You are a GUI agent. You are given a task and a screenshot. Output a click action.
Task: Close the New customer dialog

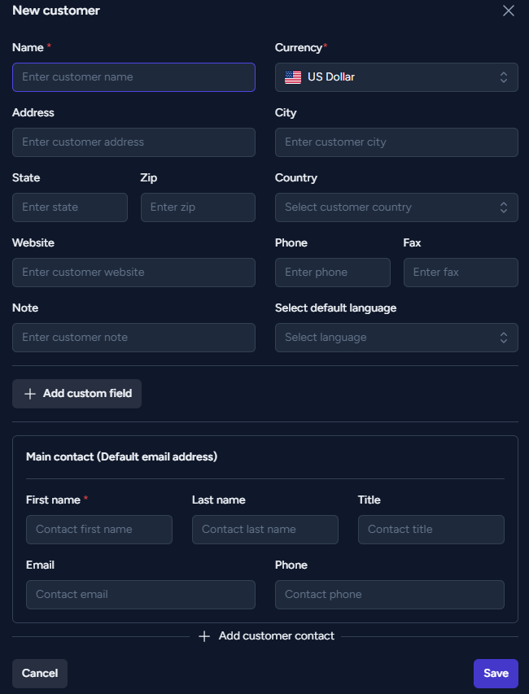508,11
